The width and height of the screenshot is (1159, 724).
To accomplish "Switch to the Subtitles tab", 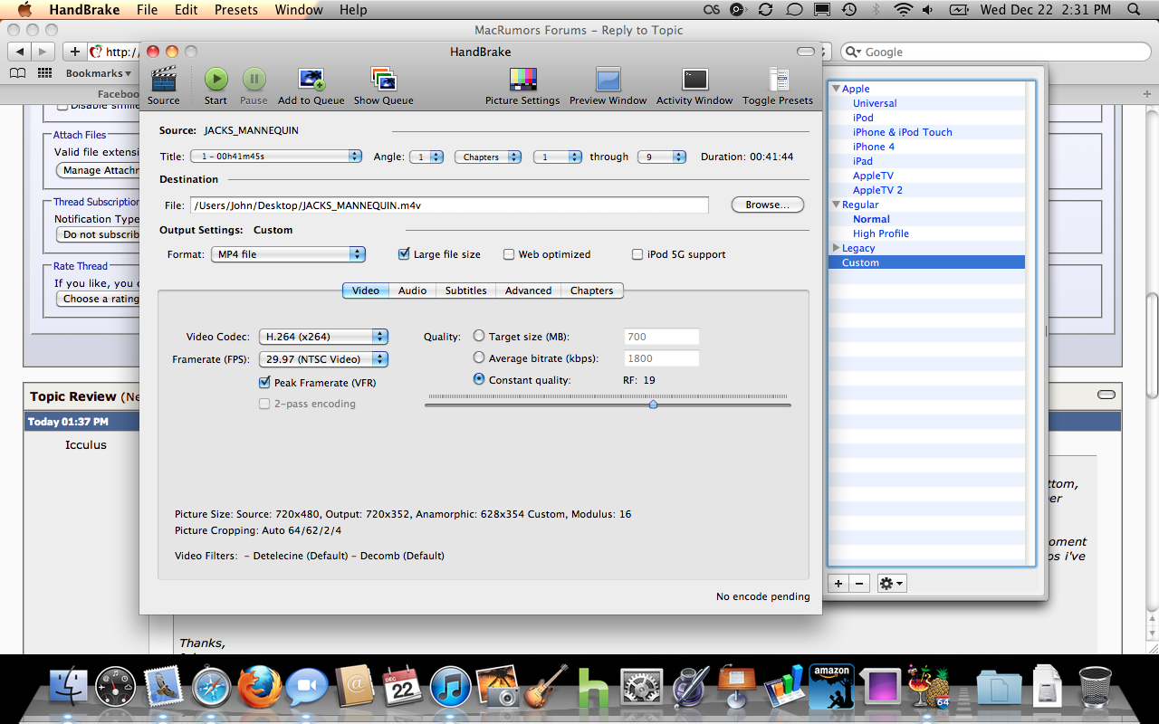I will 465,291.
